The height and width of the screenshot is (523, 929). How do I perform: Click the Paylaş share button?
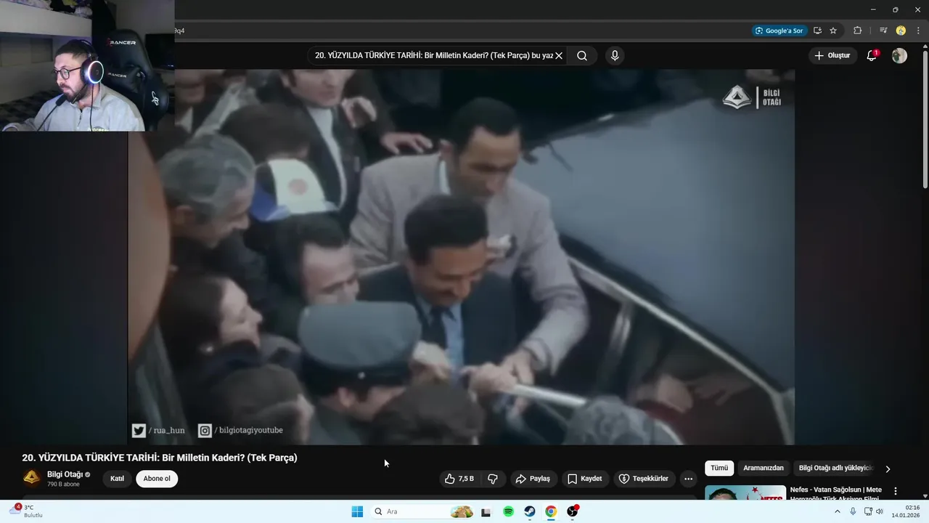coord(533,479)
